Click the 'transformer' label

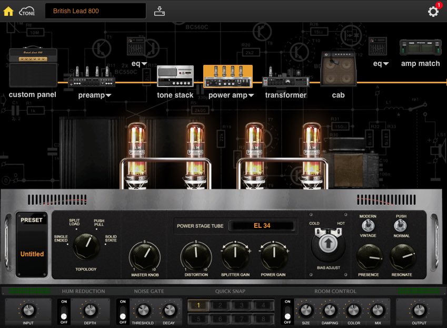pos(286,95)
